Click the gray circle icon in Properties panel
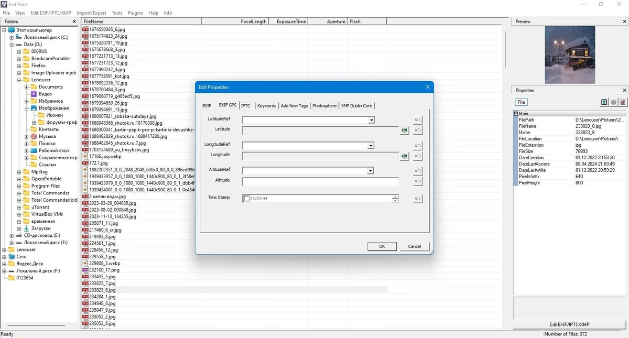Screen dimensions: 629x338 (614, 102)
